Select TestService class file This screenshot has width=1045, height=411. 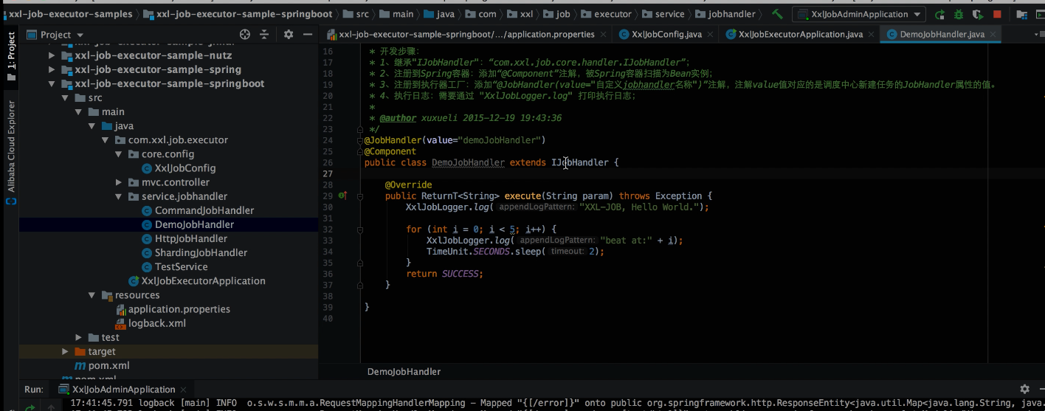[181, 266]
